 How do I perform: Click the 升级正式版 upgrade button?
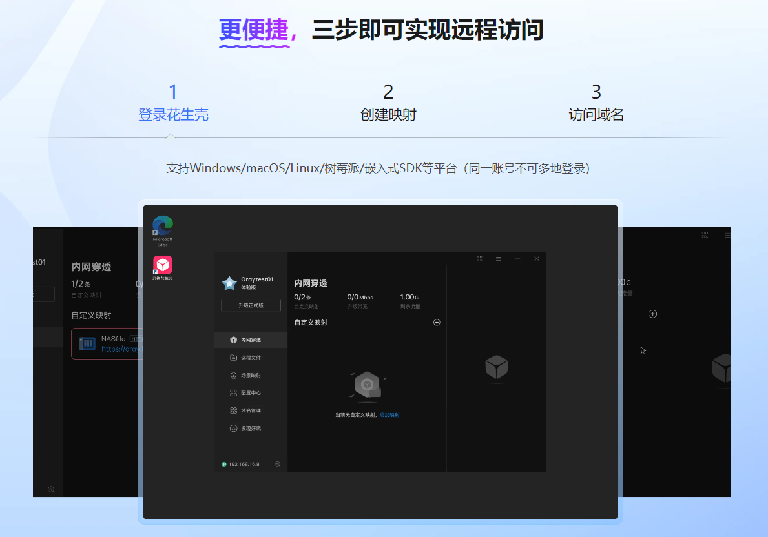(x=251, y=305)
